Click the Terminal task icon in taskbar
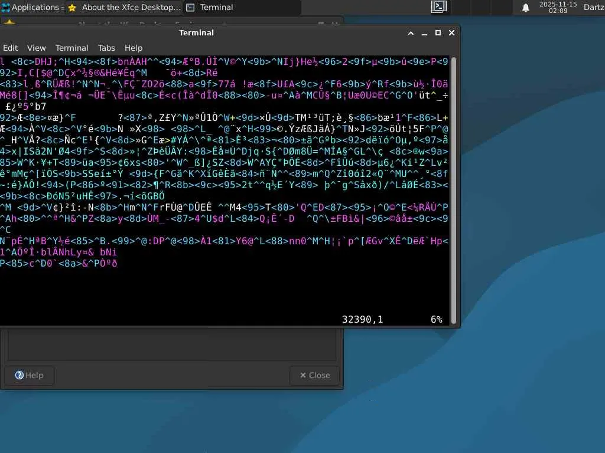605x453 pixels. tap(190, 8)
